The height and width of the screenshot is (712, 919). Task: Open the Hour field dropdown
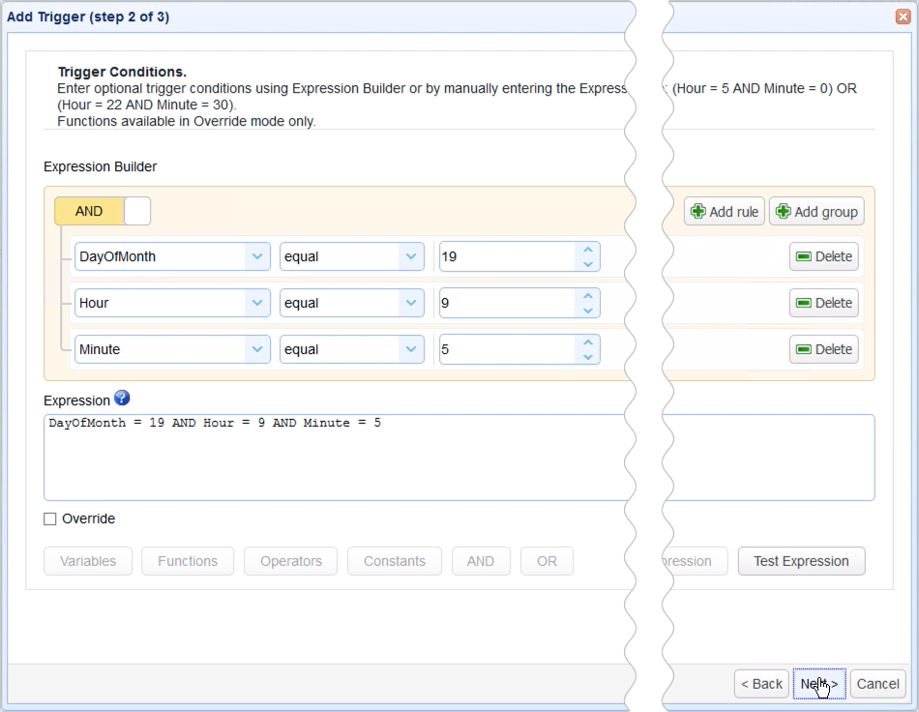click(256, 303)
